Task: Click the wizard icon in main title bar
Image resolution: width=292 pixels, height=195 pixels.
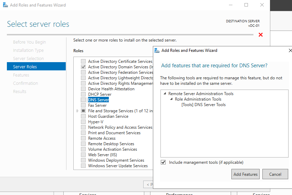Action: point(6,5)
